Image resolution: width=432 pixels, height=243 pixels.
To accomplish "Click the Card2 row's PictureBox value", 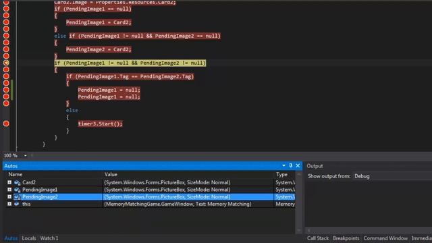I will coord(167,182).
